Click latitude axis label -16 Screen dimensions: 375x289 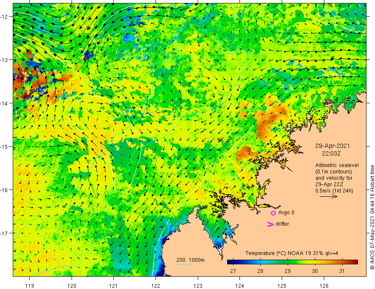point(4,190)
